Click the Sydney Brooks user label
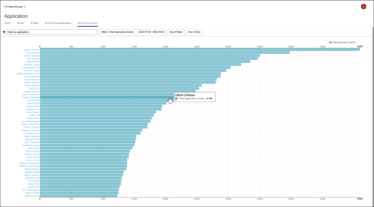The image size is (374, 207). tap(31, 50)
